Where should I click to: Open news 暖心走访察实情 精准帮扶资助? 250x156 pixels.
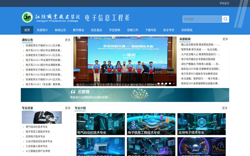[201, 45]
